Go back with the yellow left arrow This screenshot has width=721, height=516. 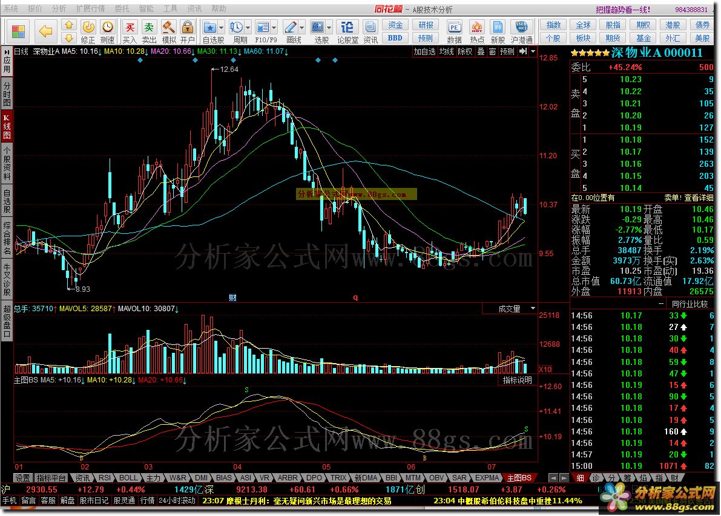pos(45,31)
